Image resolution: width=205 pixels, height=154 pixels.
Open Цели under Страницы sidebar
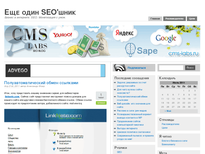tap(164, 128)
